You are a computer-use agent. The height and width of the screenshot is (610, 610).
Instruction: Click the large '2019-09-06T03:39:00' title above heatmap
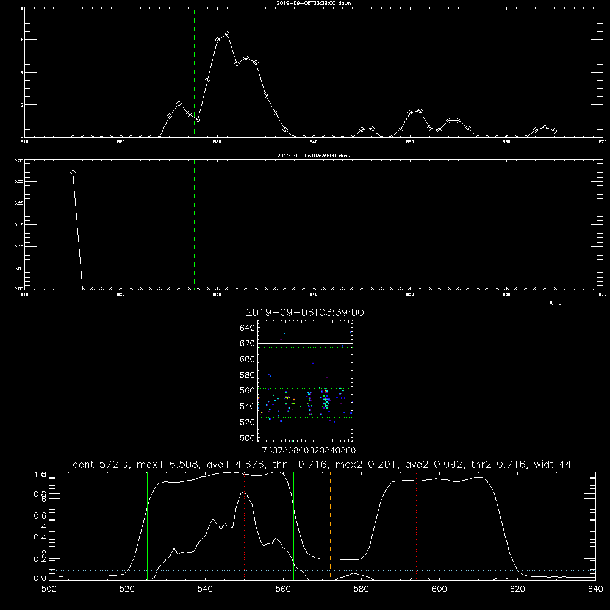point(305,312)
